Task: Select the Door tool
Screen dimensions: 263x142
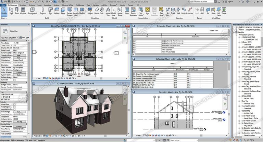Action: pos(17,11)
